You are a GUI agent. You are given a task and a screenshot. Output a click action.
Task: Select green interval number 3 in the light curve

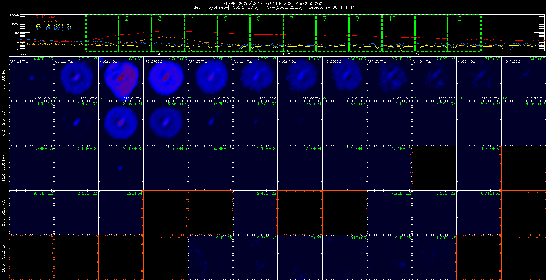(x=168, y=33)
